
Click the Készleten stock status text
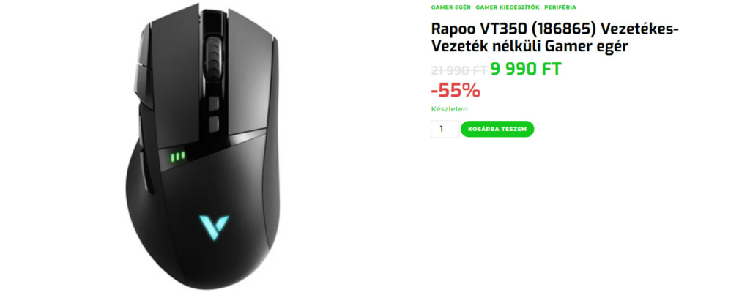tap(449, 109)
